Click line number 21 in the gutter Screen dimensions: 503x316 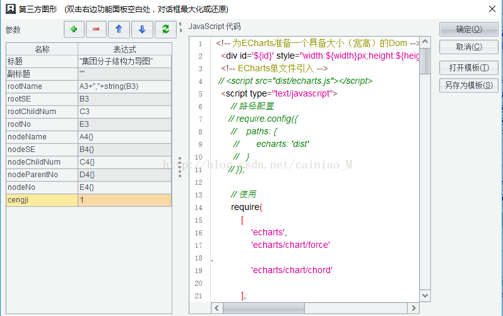[x=199, y=296]
